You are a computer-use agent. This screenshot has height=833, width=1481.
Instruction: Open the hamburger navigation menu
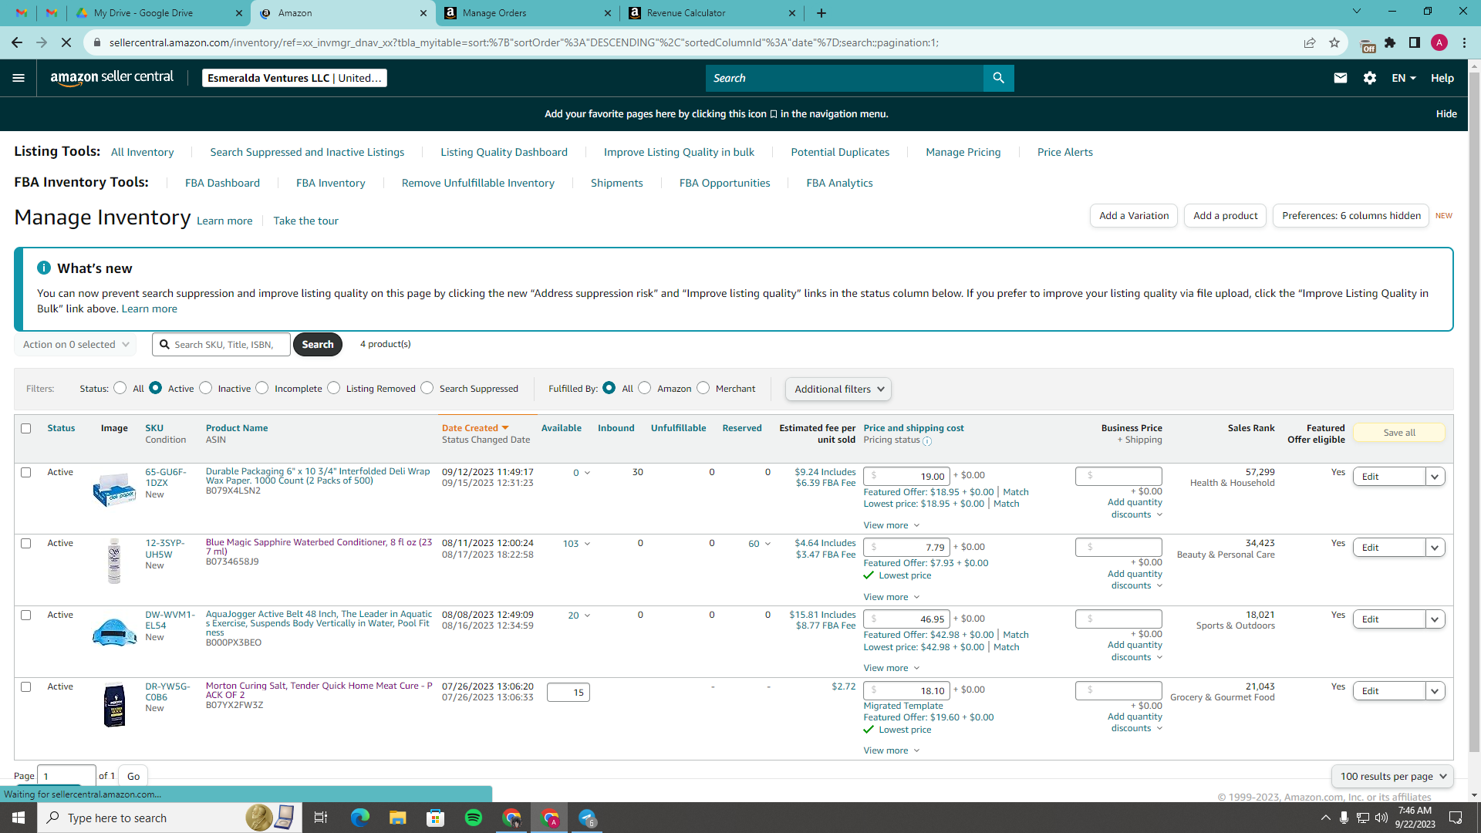click(x=19, y=78)
